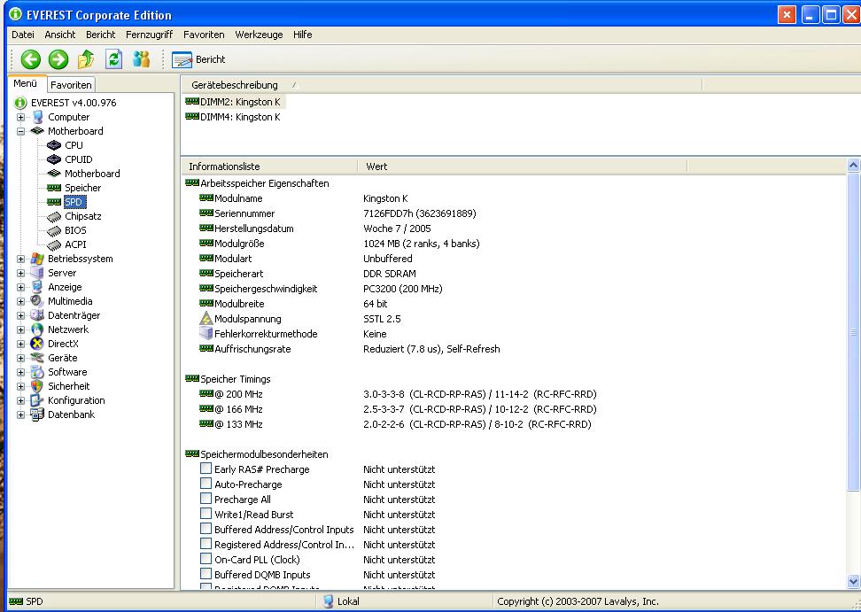
Task: Expand the Multimedia tree node
Action: click(20, 301)
